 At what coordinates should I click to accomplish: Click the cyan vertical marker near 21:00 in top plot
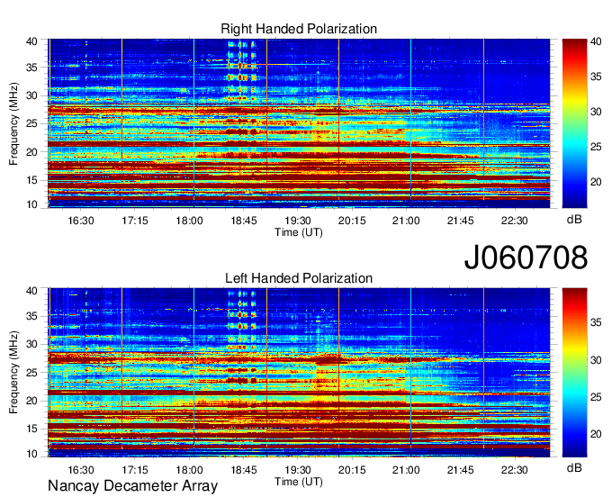pos(410,119)
